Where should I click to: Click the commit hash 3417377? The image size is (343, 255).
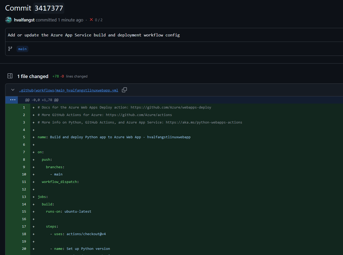click(49, 8)
